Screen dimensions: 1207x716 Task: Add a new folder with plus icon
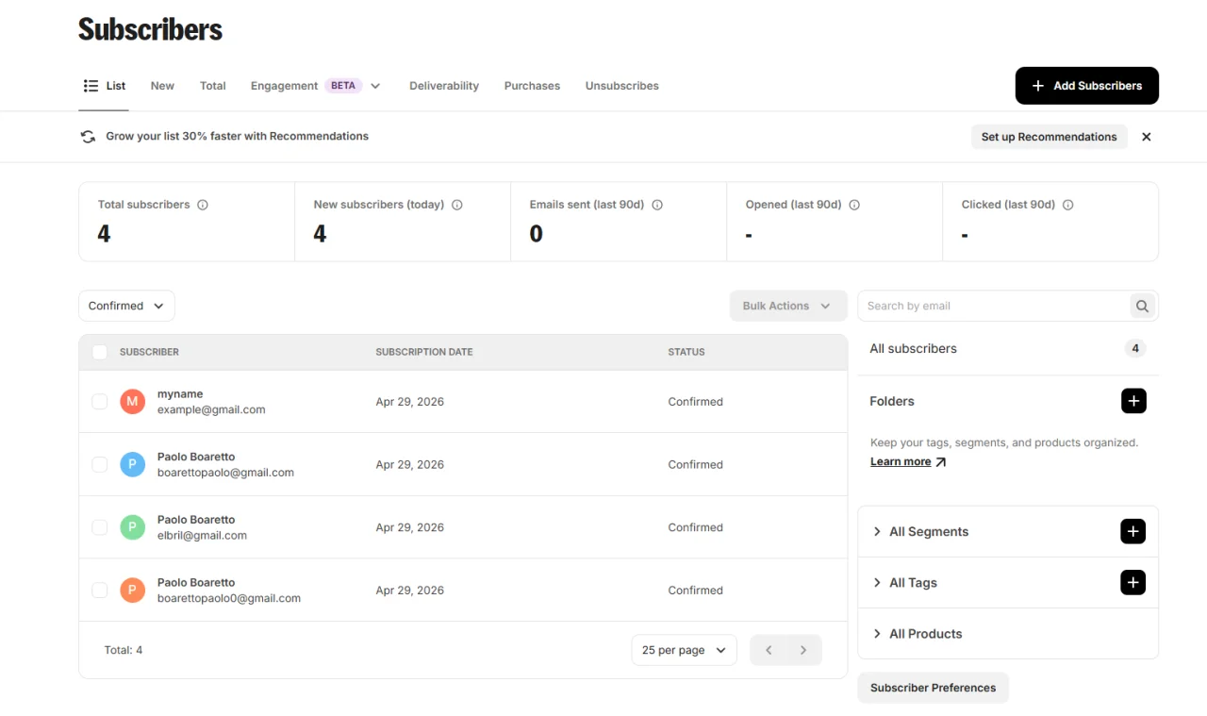(1133, 401)
